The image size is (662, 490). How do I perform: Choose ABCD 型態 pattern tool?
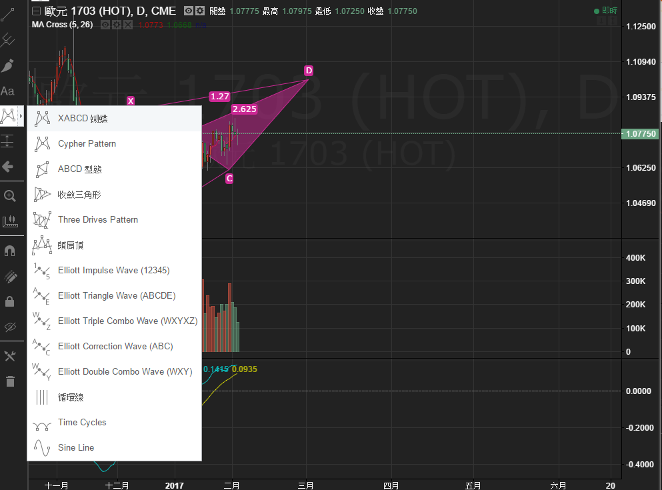click(x=115, y=169)
